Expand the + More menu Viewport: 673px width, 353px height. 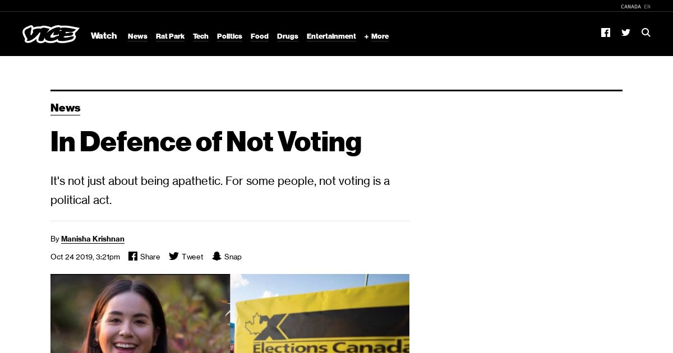(x=376, y=36)
